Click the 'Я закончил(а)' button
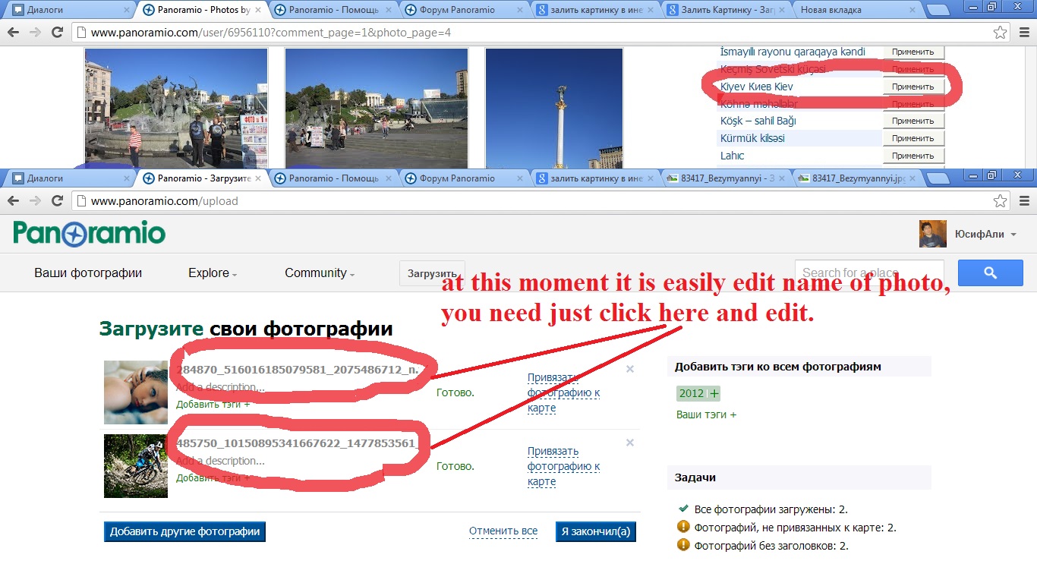This screenshot has width=1037, height=583. (x=596, y=531)
